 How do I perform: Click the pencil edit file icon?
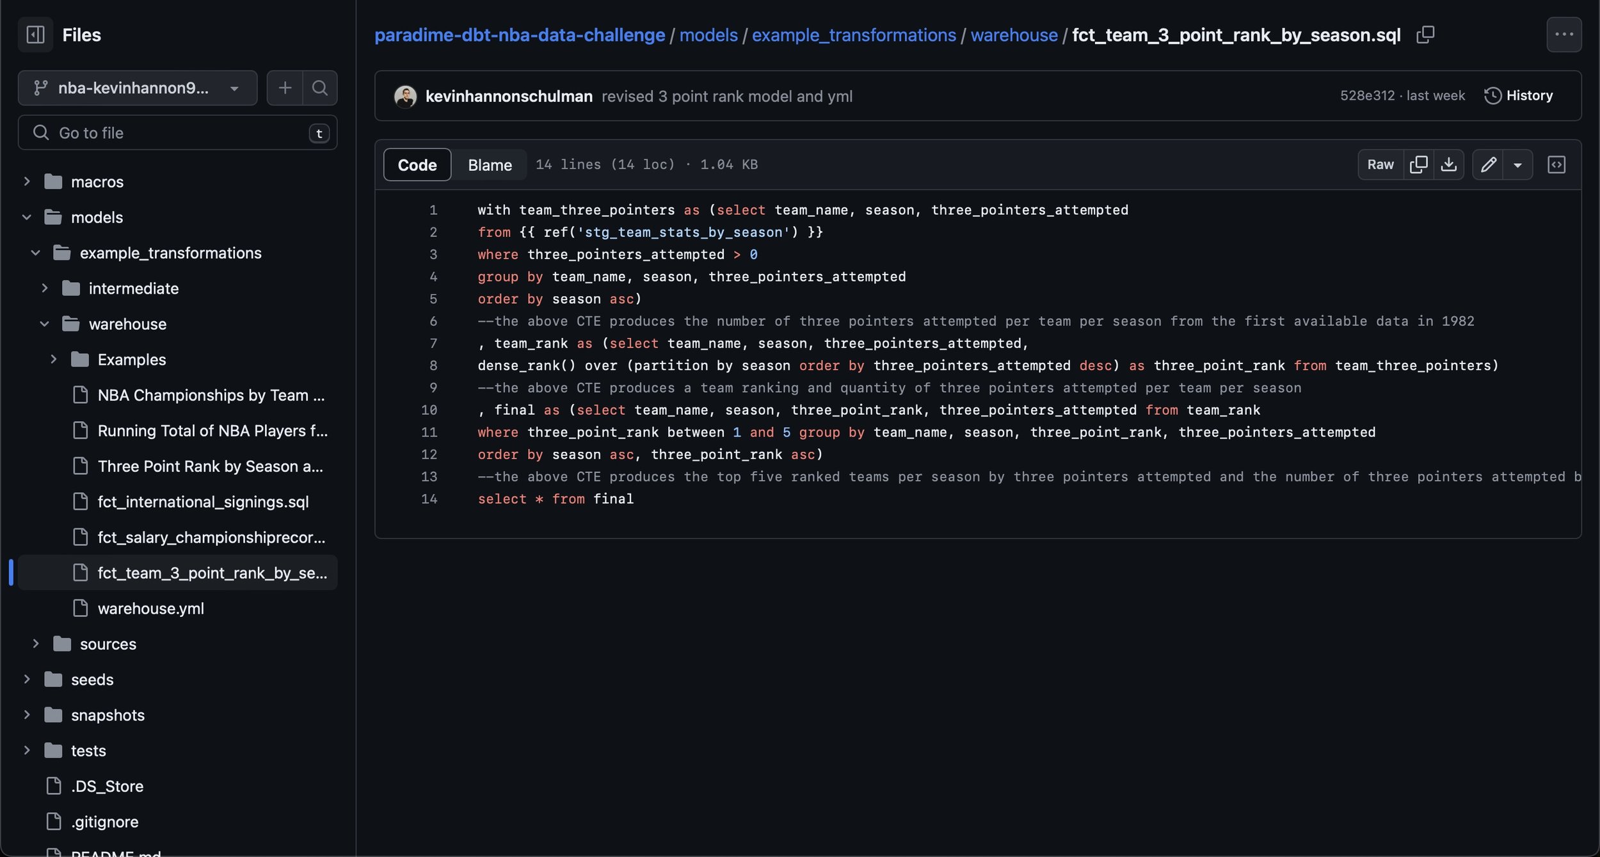pos(1488,164)
